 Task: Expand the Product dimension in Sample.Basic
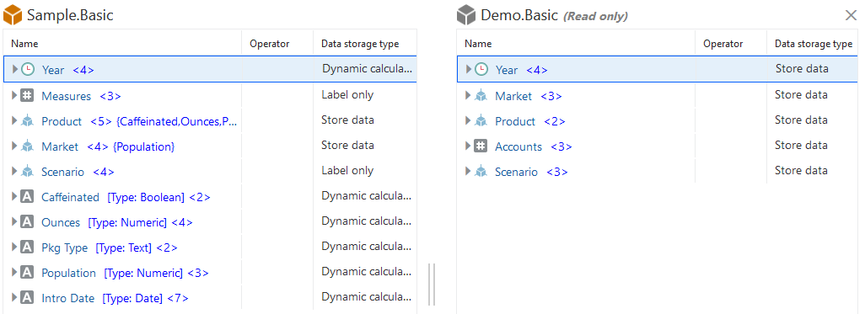[14, 120]
